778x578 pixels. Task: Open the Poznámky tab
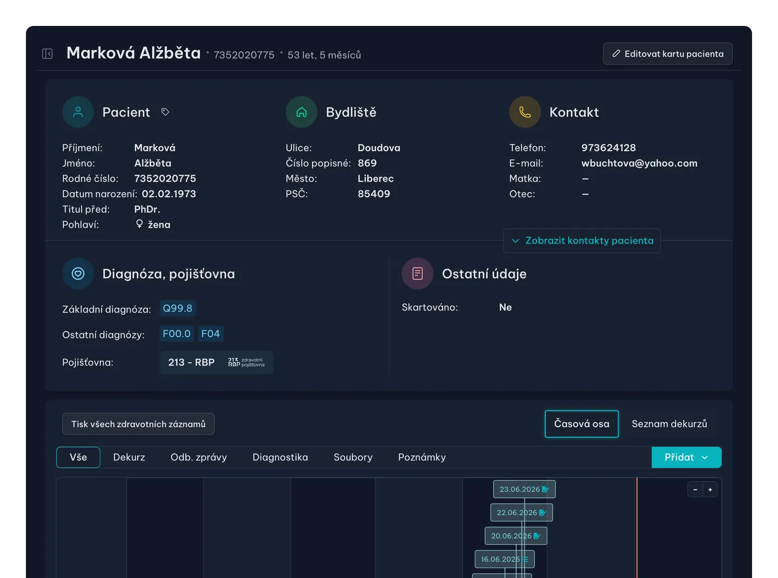pyautogui.click(x=422, y=457)
